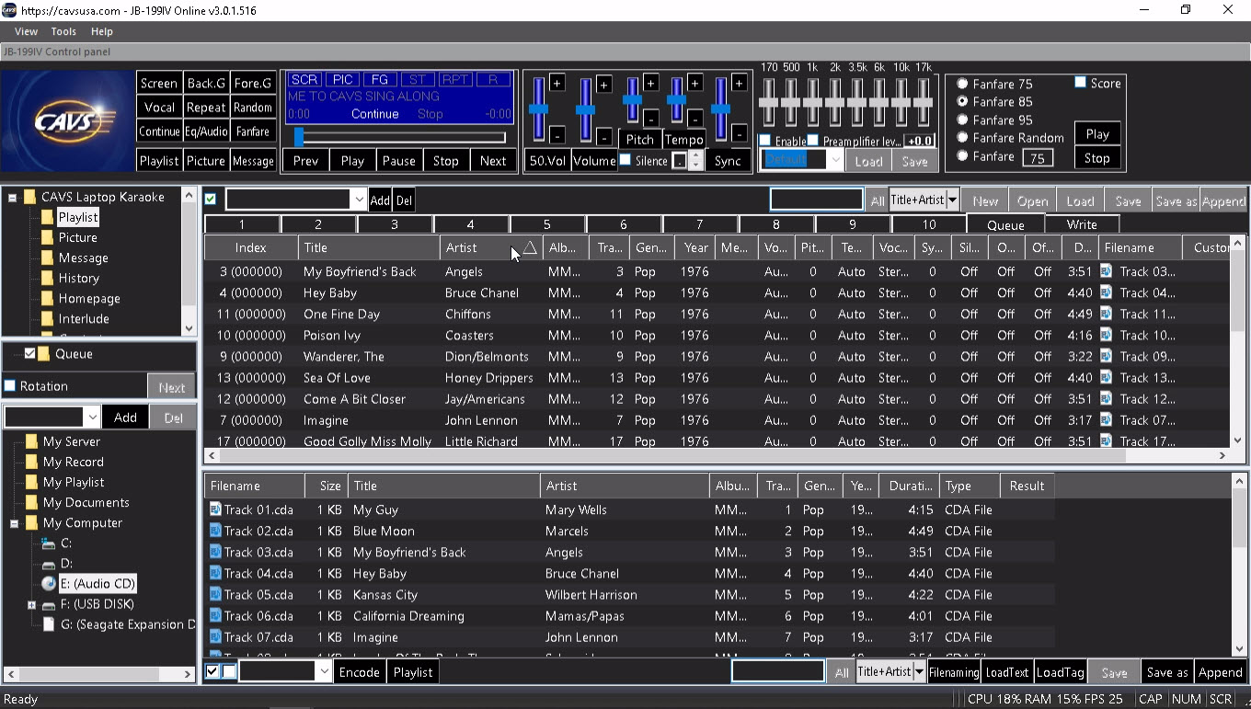This screenshot has width=1251, height=709.
Task: Toggle the Rotation checkbox
Action: tap(10, 386)
